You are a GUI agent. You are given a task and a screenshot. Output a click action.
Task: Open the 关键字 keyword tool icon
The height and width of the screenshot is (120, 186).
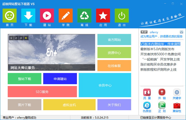coord(177,92)
